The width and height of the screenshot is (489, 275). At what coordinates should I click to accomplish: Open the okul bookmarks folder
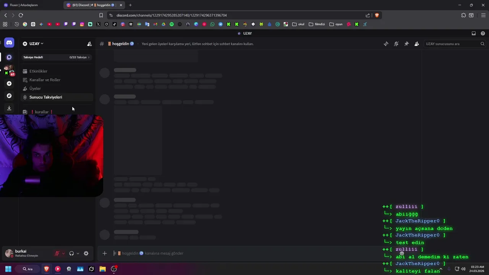(x=298, y=24)
